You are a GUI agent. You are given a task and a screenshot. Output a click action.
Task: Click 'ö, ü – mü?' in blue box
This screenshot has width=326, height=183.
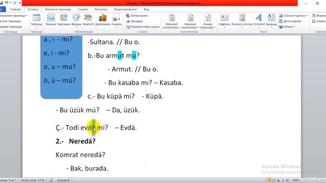(60, 80)
